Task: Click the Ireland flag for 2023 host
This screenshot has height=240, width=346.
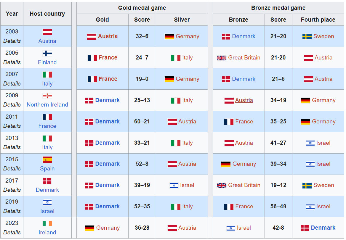Action: pos(47,223)
